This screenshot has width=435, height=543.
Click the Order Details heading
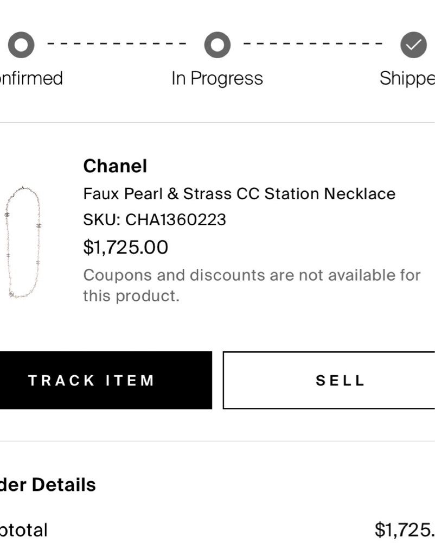tap(48, 484)
